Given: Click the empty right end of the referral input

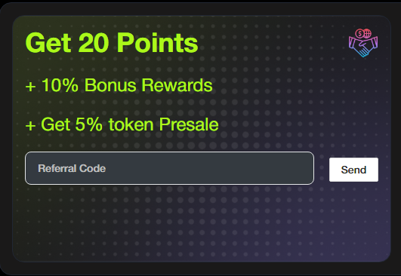Looking at the screenshot, I should 282,168.
